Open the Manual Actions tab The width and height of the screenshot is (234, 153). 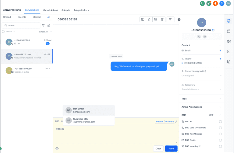tap(50, 10)
